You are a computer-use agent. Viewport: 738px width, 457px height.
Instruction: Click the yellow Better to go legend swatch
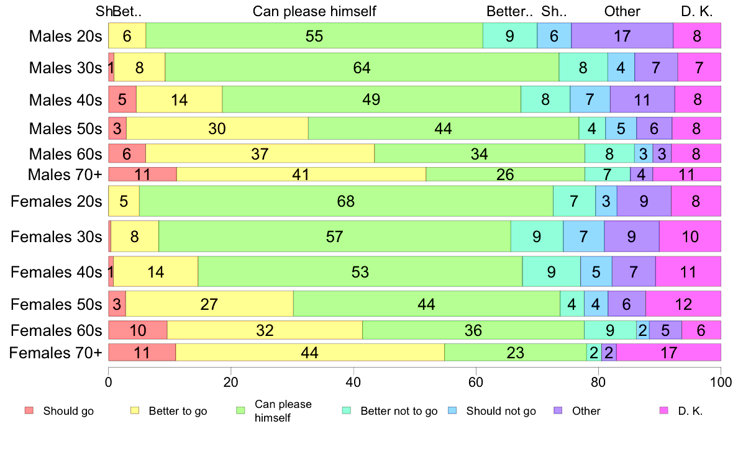click(x=135, y=410)
